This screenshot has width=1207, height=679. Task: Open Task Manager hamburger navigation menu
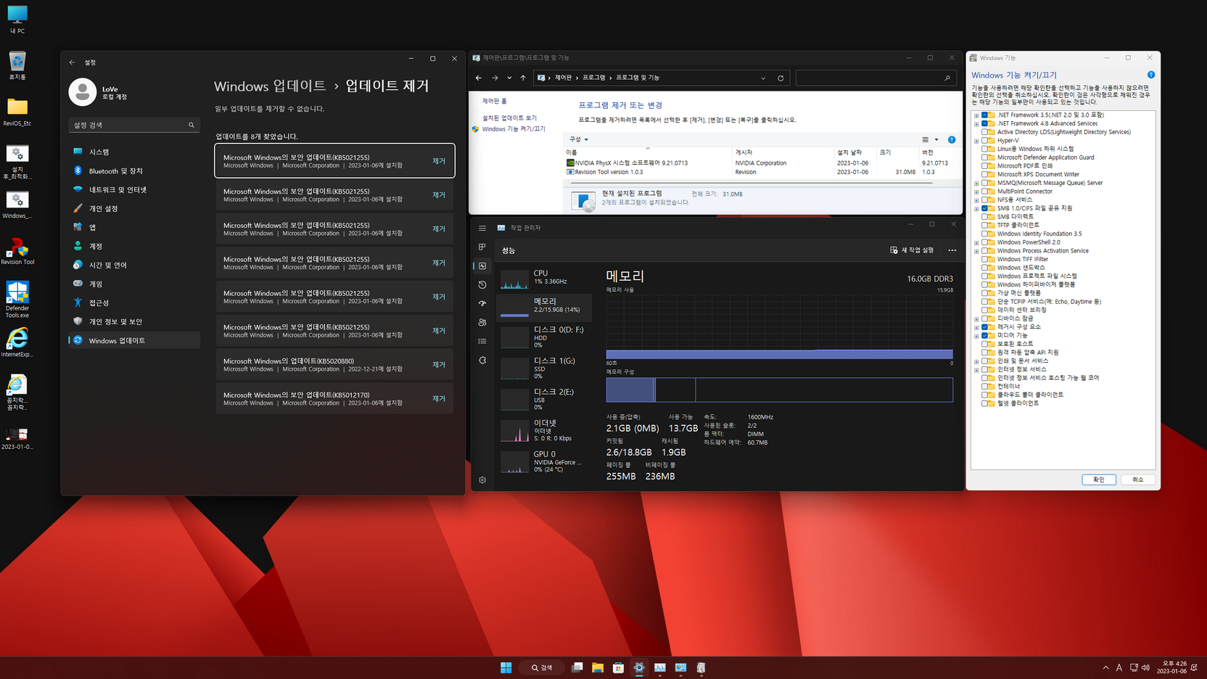click(482, 228)
